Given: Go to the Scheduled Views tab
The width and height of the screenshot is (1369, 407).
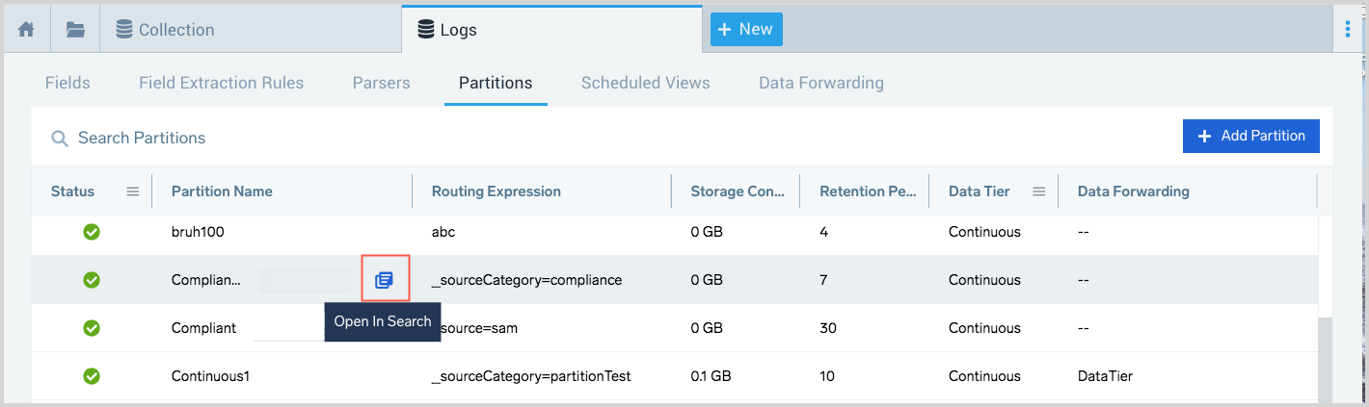Looking at the screenshot, I should coord(645,83).
